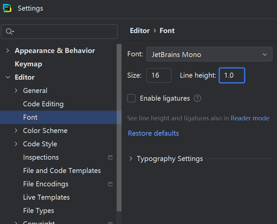Click the project-level icon beside Inspections

pos(110,157)
